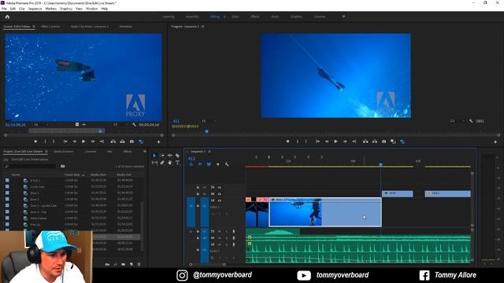Select the Ripple Edit tool
Viewport: 504px width, 283px height.
[170, 156]
